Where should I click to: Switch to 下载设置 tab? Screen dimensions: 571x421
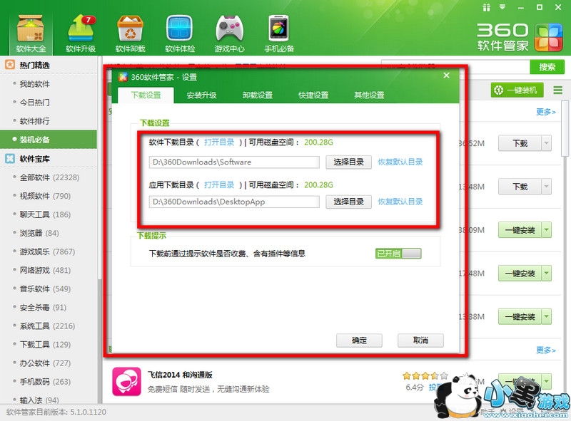146,95
